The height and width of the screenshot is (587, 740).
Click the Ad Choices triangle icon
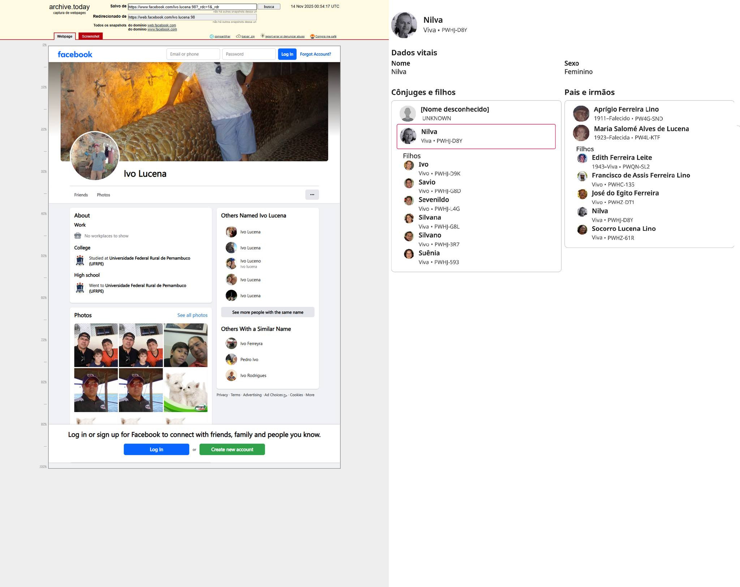[285, 395]
